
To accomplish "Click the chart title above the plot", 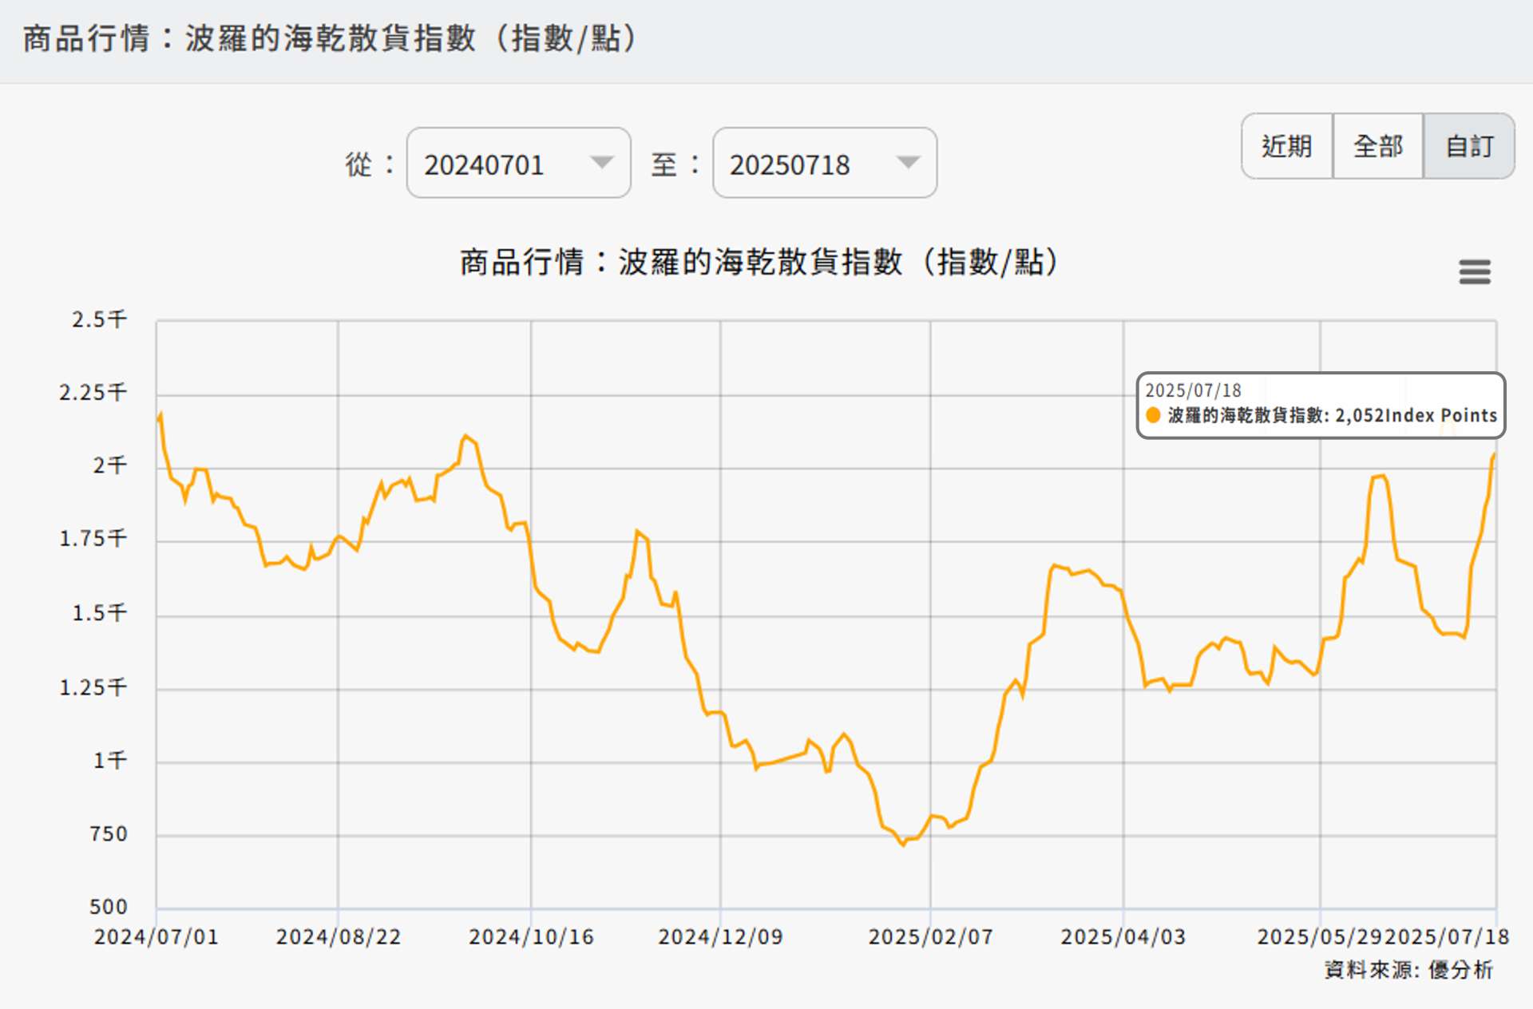I will (x=759, y=262).
